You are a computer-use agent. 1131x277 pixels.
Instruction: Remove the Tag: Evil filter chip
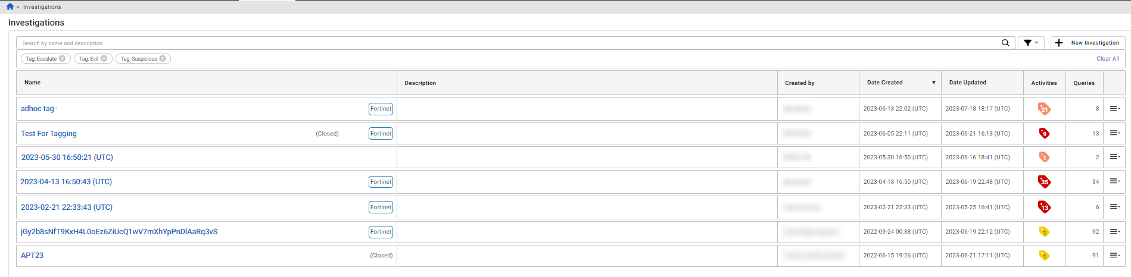coord(104,59)
